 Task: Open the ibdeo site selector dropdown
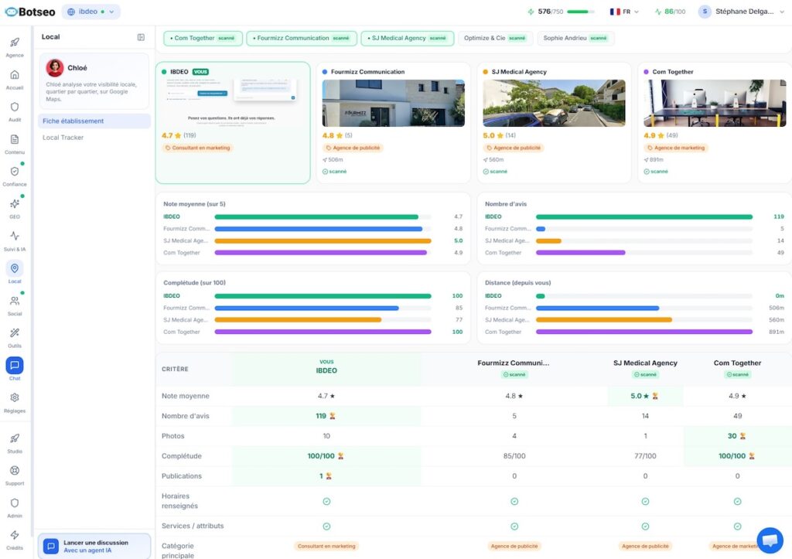pos(91,12)
